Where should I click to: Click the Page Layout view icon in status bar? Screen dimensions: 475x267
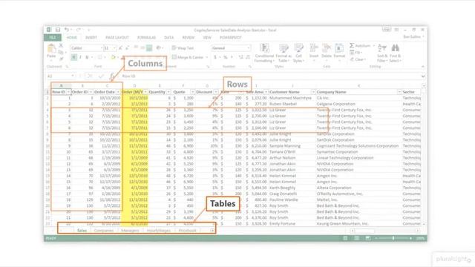(x=356, y=238)
